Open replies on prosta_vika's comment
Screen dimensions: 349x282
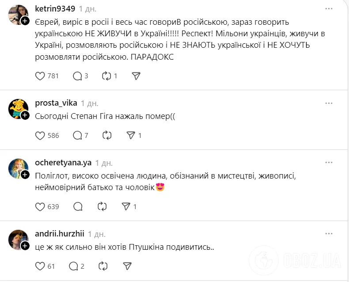tap(77, 135)
